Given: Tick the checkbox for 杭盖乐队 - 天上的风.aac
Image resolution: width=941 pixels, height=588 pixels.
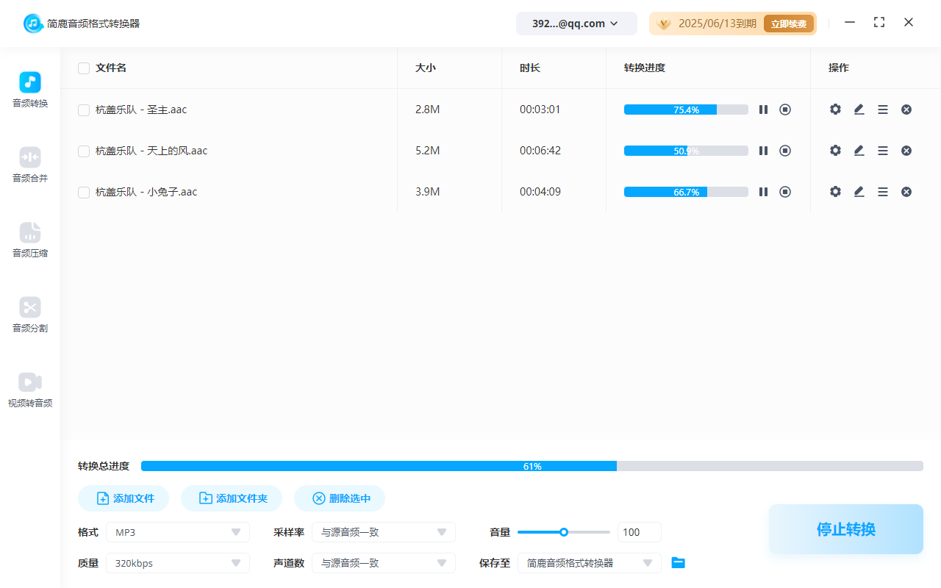Looking at the screenshot, I should point(84,151).
